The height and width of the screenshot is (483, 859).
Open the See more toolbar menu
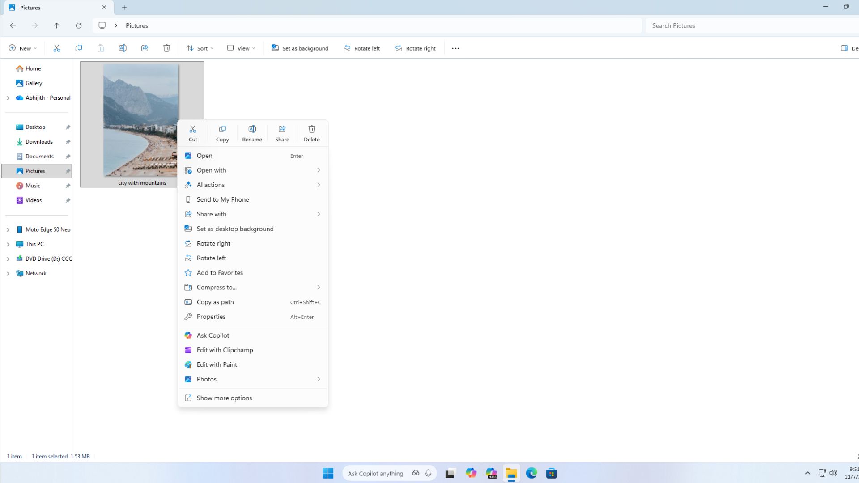click(x=455, y=48)
